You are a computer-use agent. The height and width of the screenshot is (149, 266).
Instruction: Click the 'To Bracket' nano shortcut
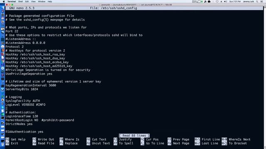click(x=234, y=143)
